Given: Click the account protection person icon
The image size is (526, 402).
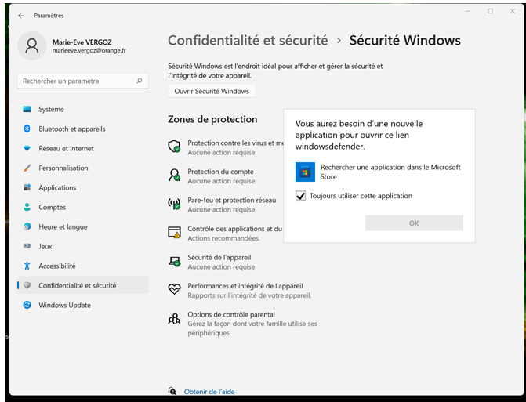Looking at the screenshot, I should click(175, 175).
